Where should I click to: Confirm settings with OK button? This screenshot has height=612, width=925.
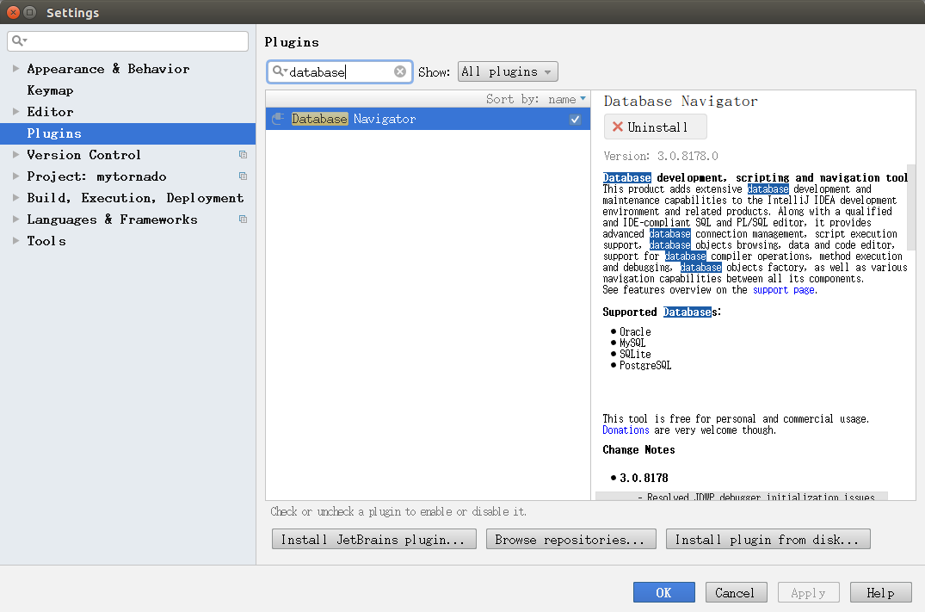[x=664, y=592]
